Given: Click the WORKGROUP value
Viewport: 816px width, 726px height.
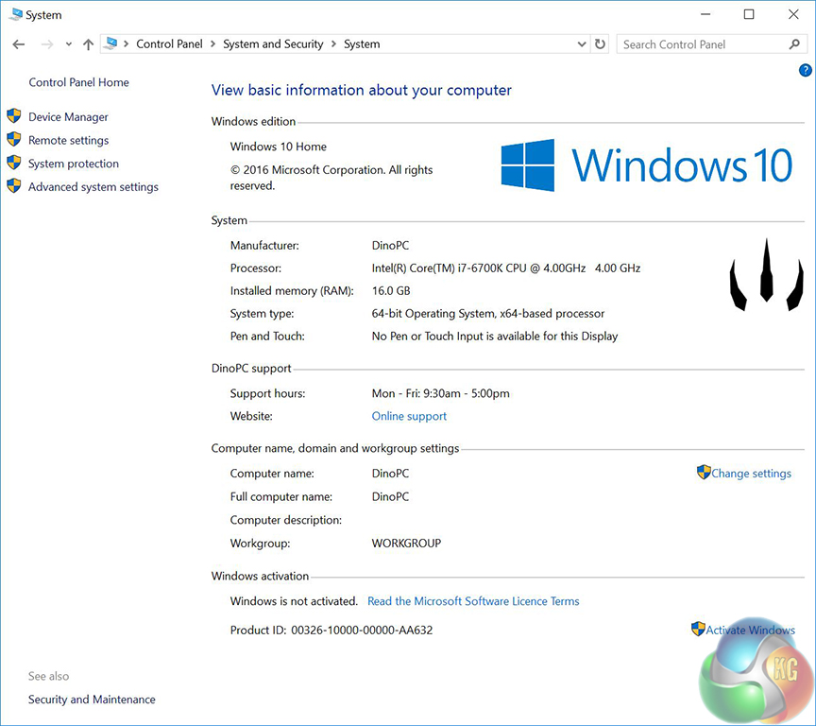Looking at the screenshot, I should (x=406, y=544).
